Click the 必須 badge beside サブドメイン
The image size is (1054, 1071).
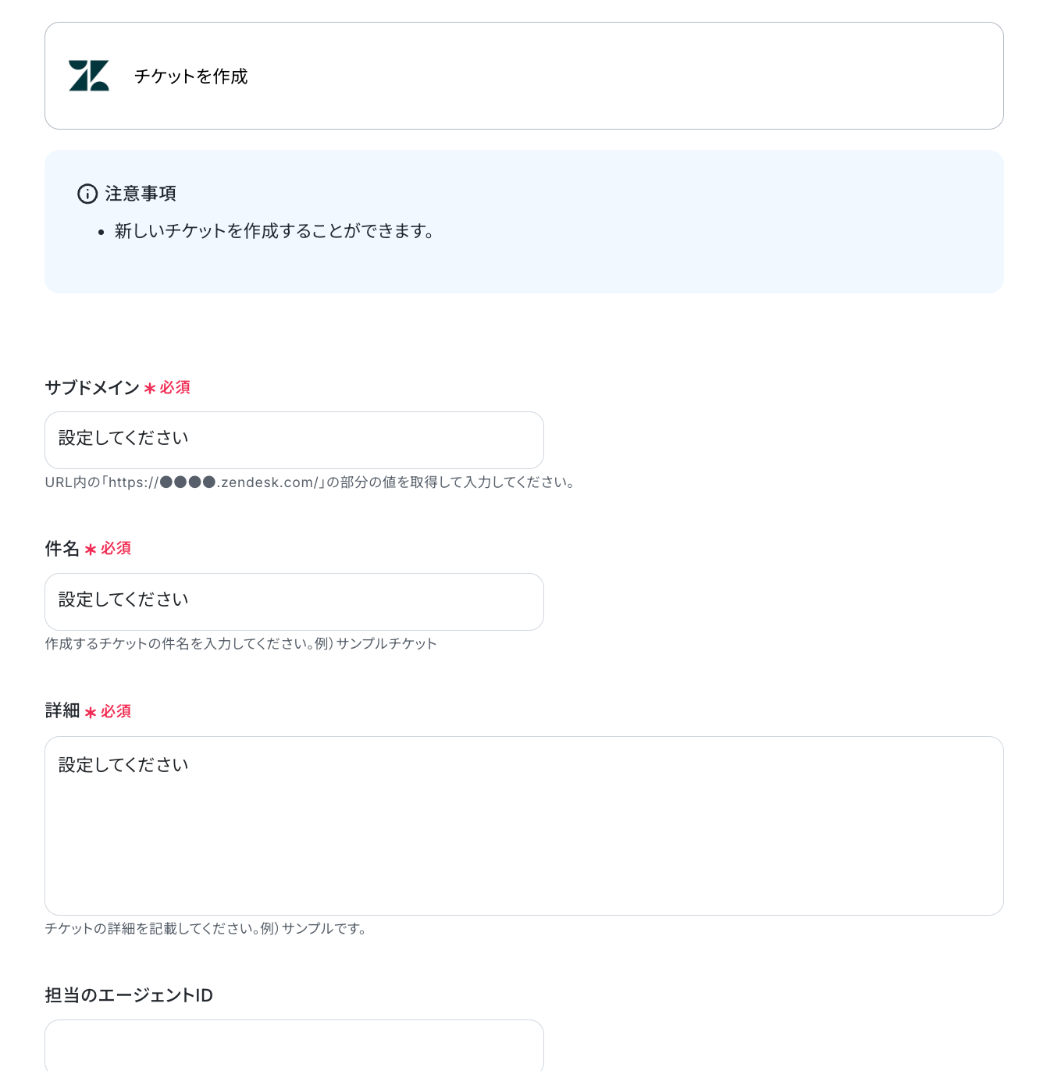pyautogui.click(x=175, y=388)
